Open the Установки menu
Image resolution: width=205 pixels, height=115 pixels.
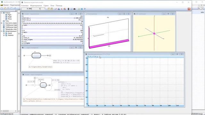(x=25, y=6)
